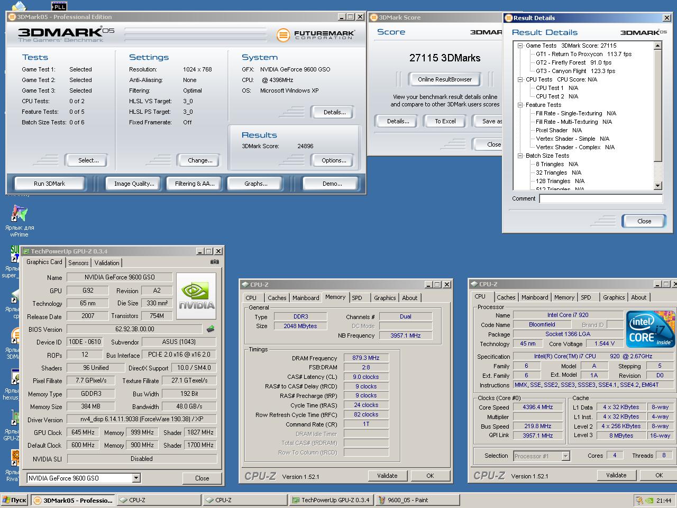
Task: Click Close button in GPU-Z window
Action: (x=202, y=478)
